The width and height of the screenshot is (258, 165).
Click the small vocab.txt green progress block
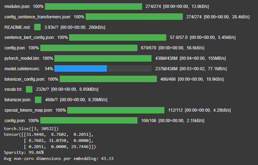point(29,89)
